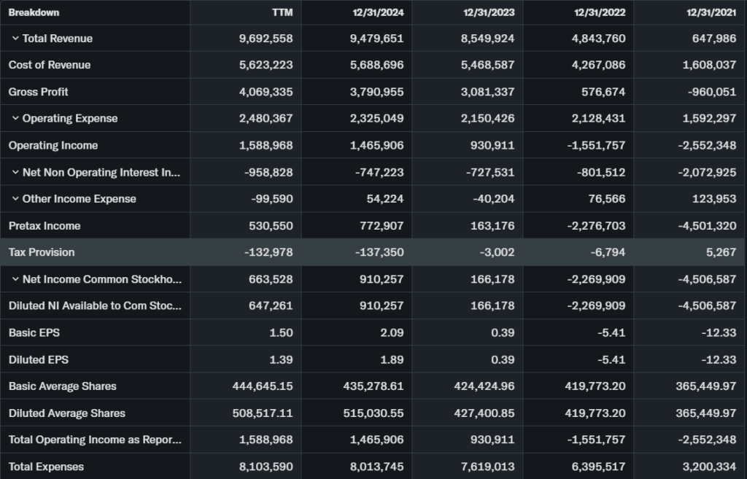Select the Cost of Revenue row label
Screen dimensions: 747x479
50,65
